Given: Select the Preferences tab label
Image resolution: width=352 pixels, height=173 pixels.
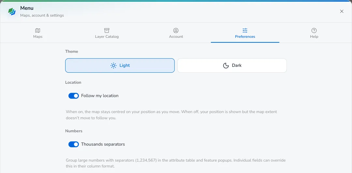Looking at the screenshot, I should [245, 36].
